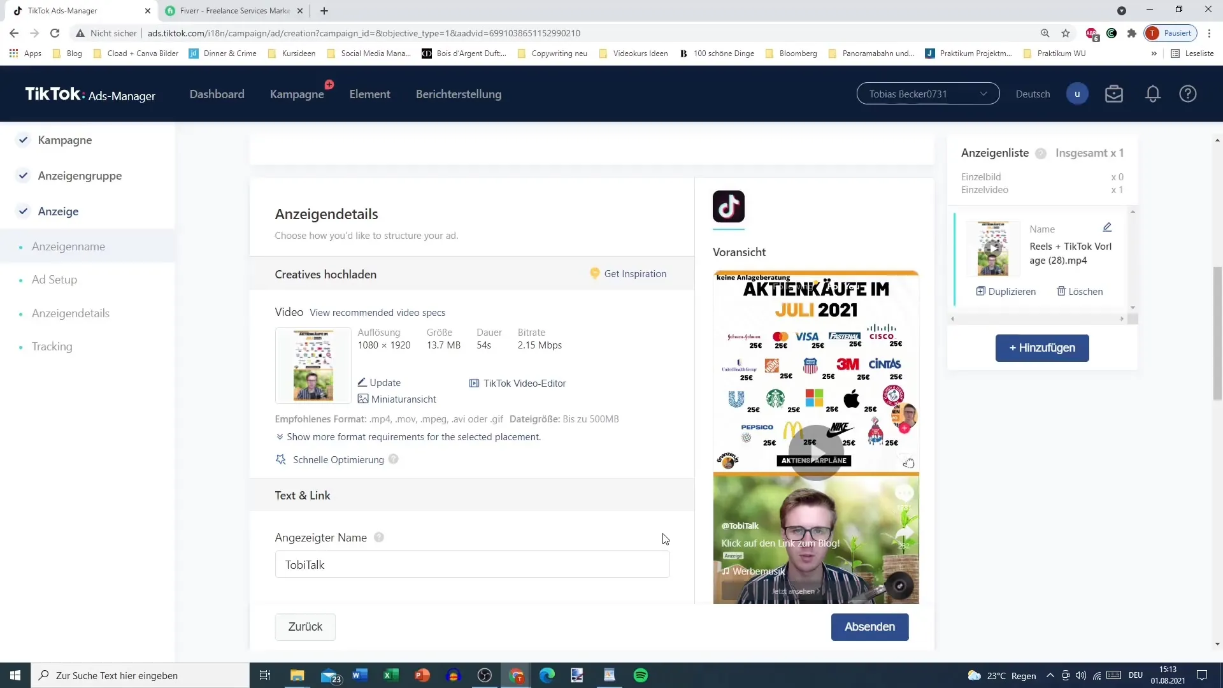Click the uploaded video thumbnail
This screenshot has height=688, width=1223.
click(x=313, y=366)
